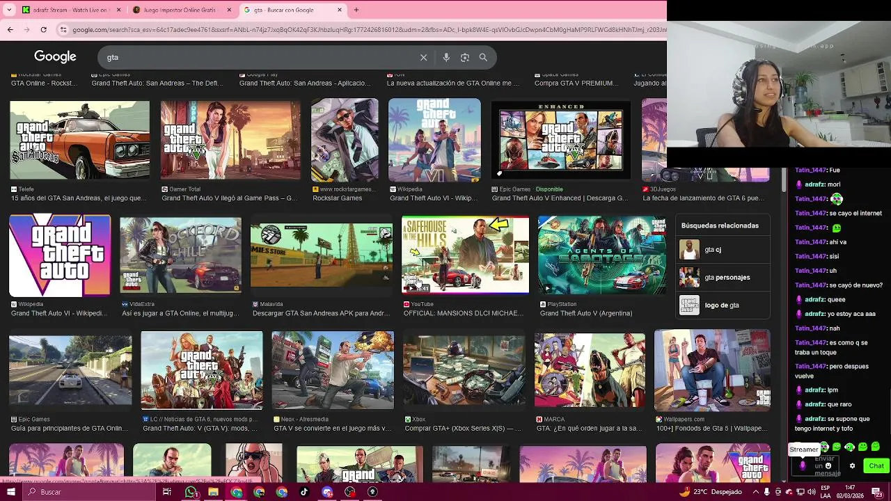The image size is (891, 501).
Task: Open a new browser tab
Action: [356, 10]
